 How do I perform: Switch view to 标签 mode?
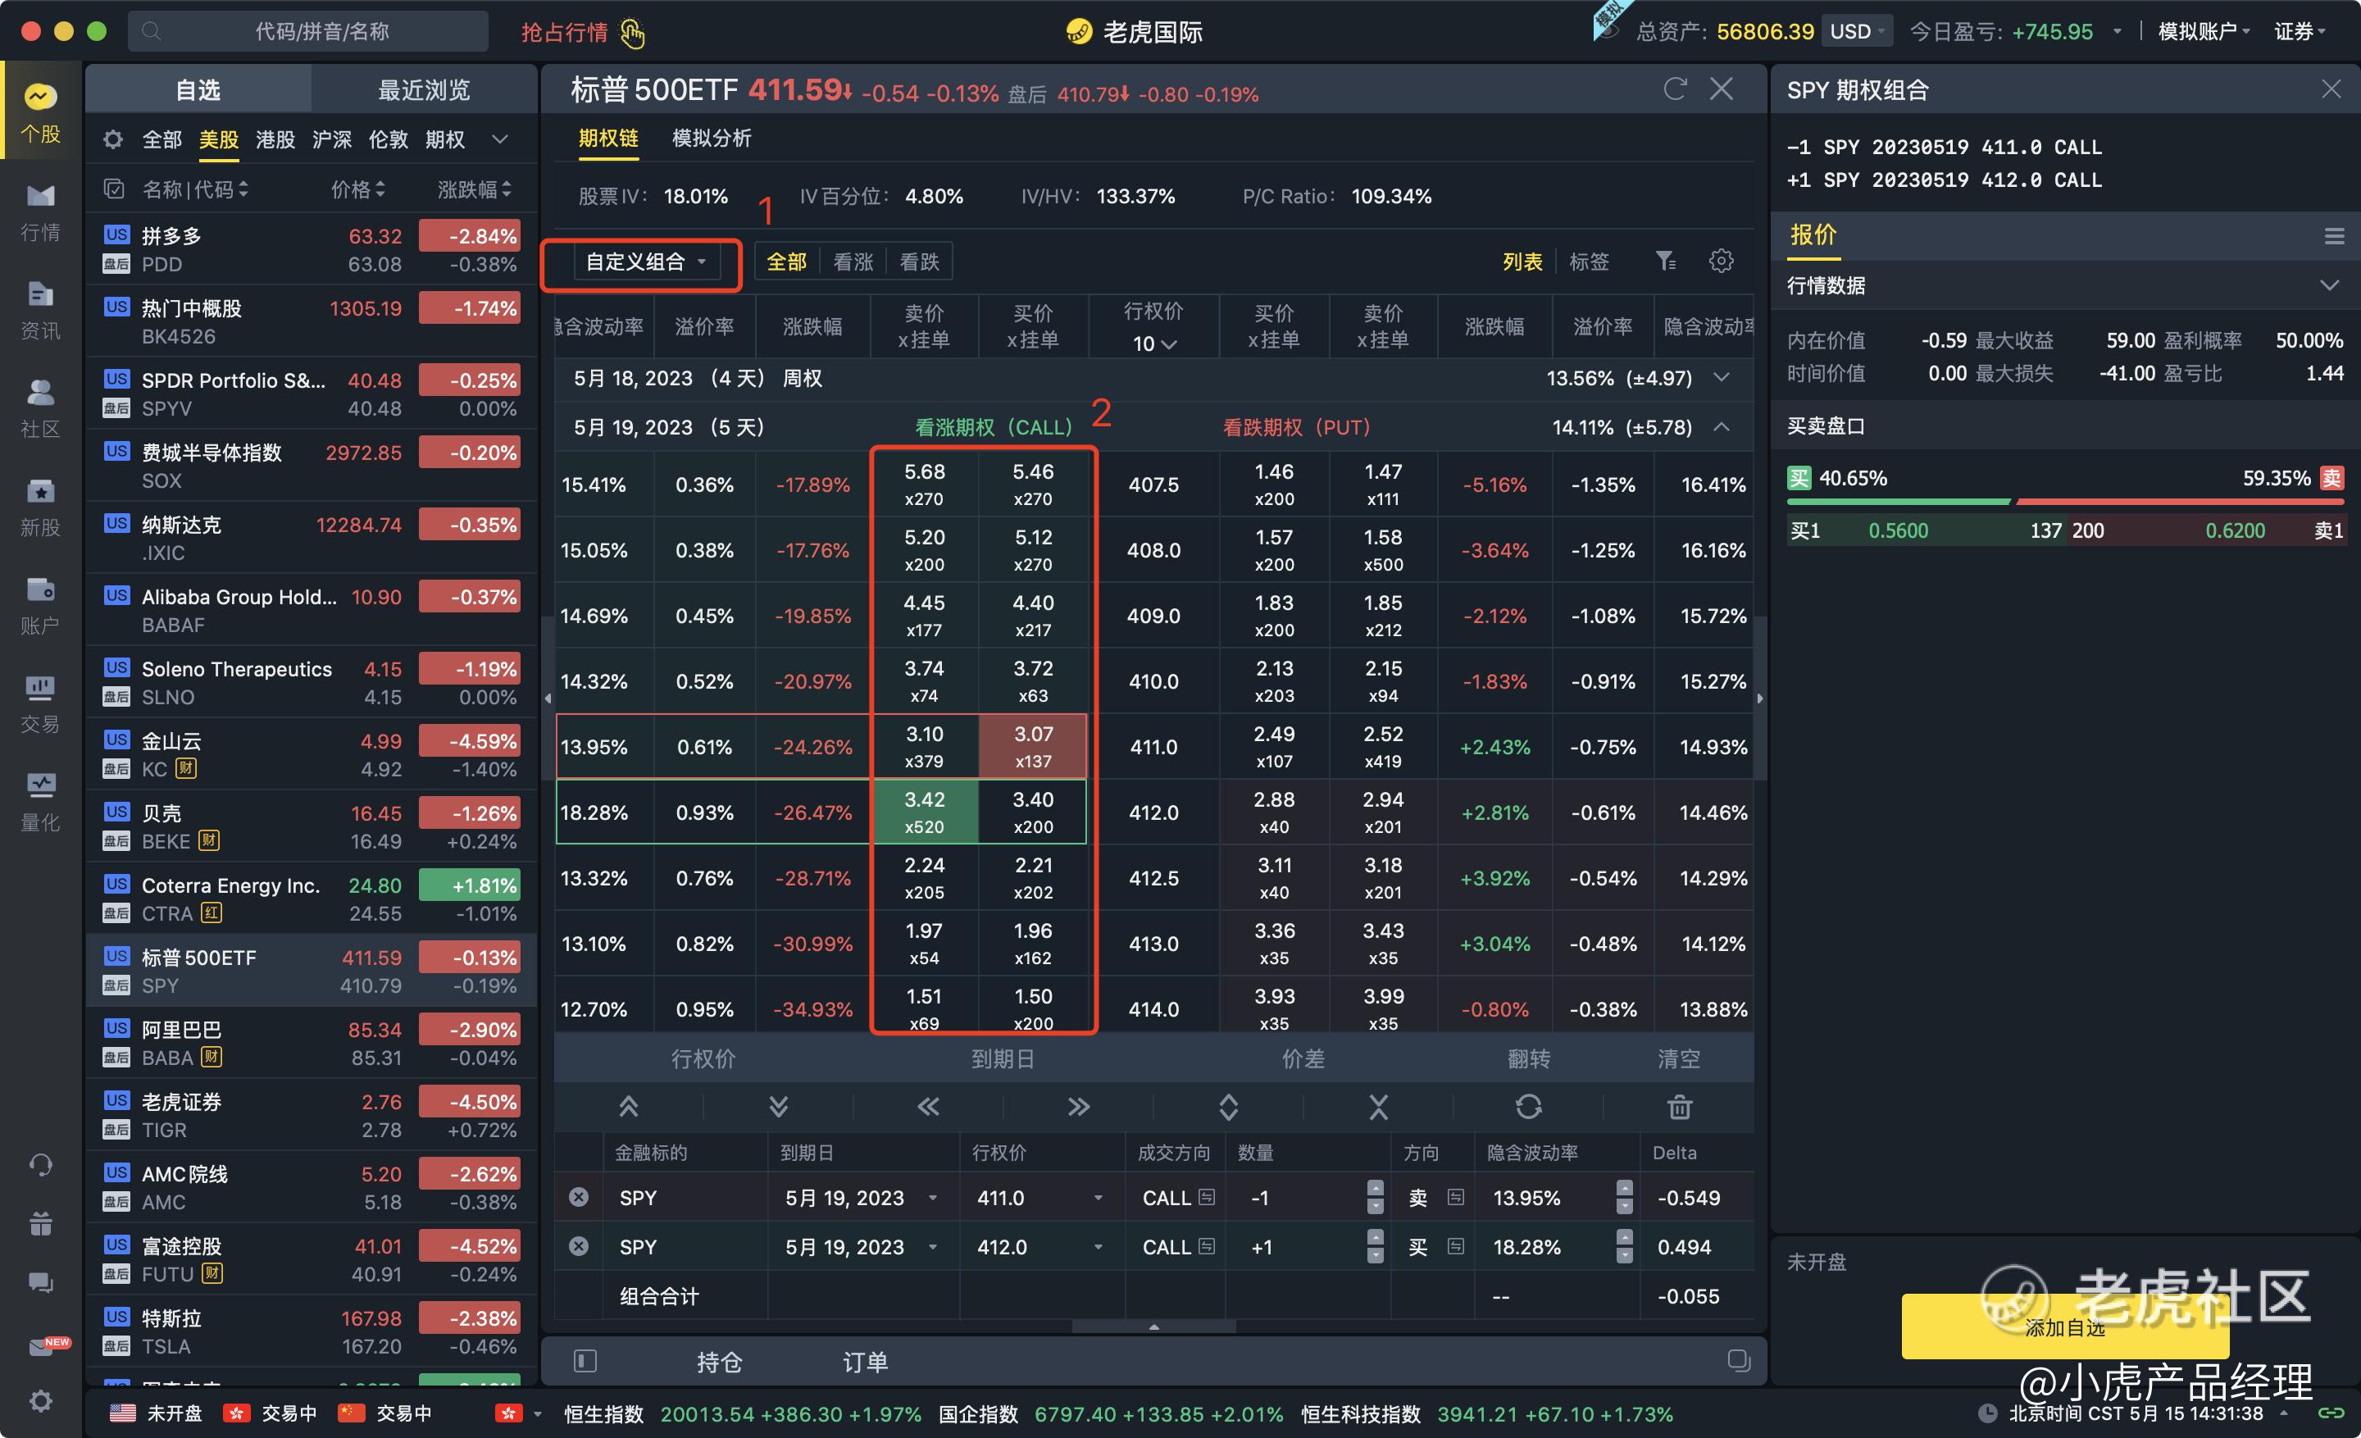pyautogui.click(x=1589, y=262)
